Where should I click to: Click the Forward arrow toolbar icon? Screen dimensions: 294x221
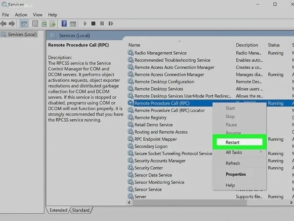(x=12, y=24)
